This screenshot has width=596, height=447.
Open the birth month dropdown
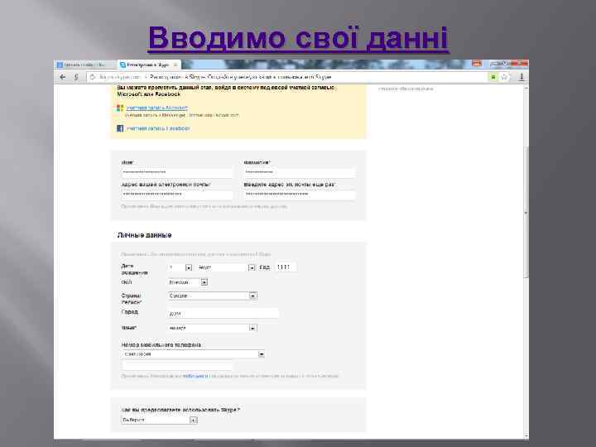[x=226, y=267]
